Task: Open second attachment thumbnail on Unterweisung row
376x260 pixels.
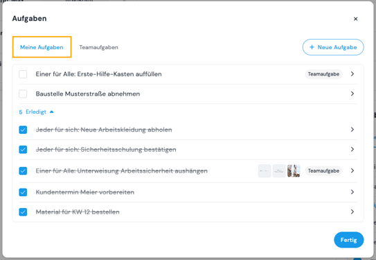Action: pyautogui.click(x=279, y=171)
